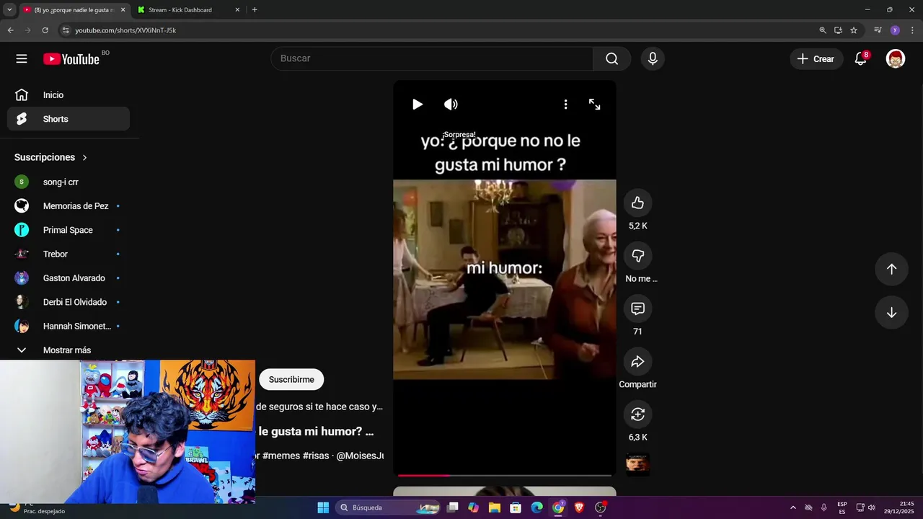Open the media control music-list icon
Image resolution: width=923 pixels, height=519 pixels.
click(878, 30)
